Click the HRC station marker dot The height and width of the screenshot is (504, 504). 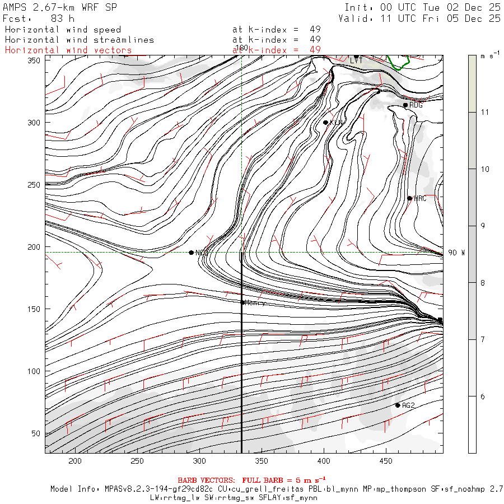pos(409,198)
